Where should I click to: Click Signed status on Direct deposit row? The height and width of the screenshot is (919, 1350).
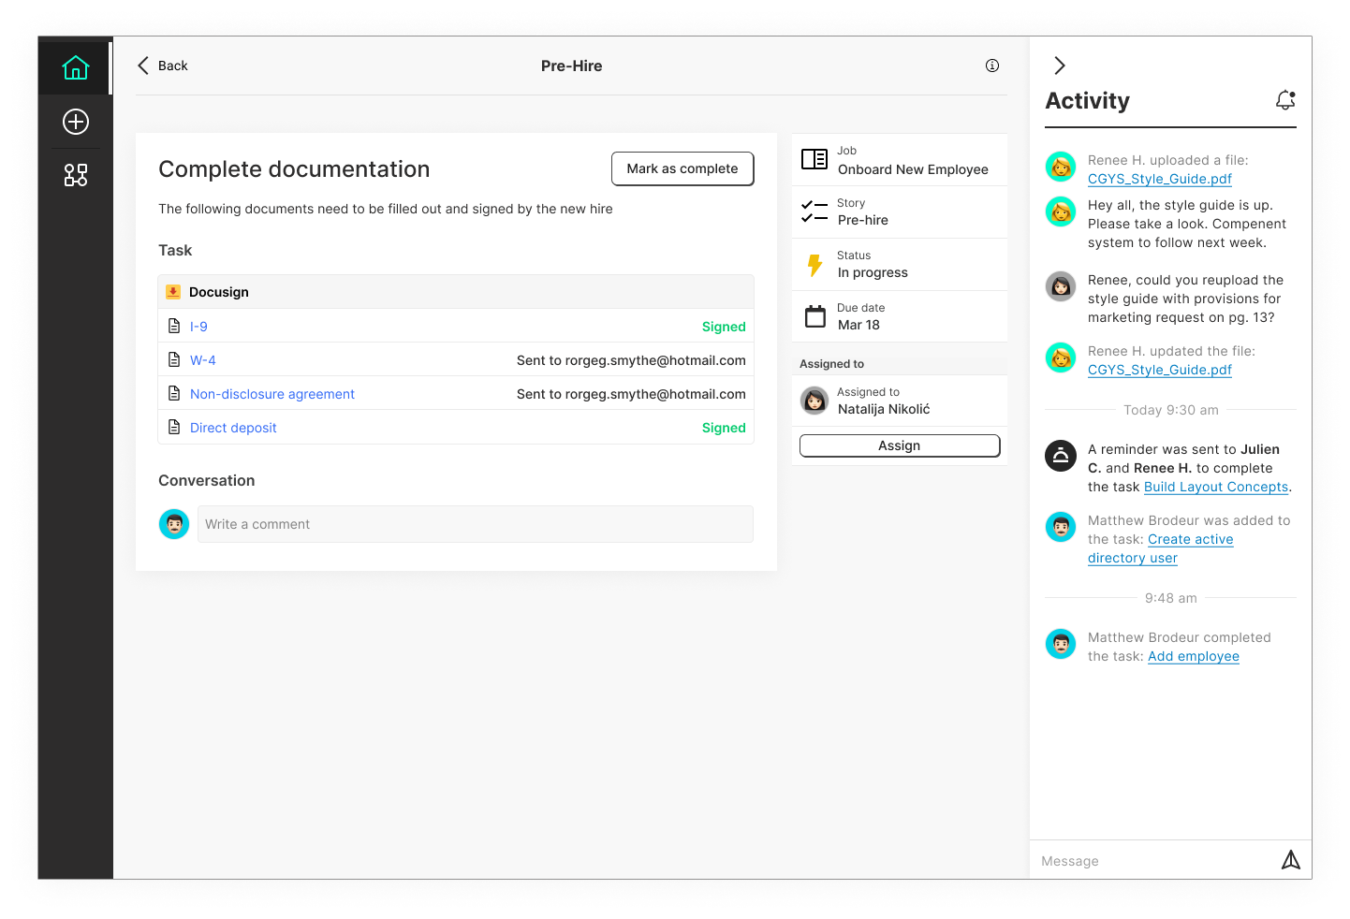tap(724, 428)
